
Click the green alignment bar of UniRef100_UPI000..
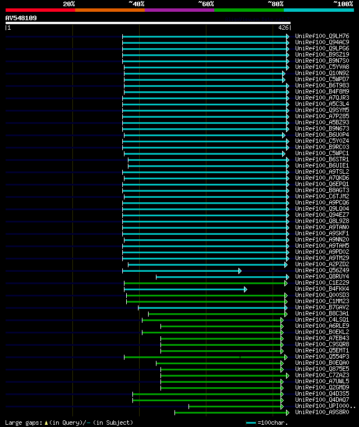click(x=236, y=407)
